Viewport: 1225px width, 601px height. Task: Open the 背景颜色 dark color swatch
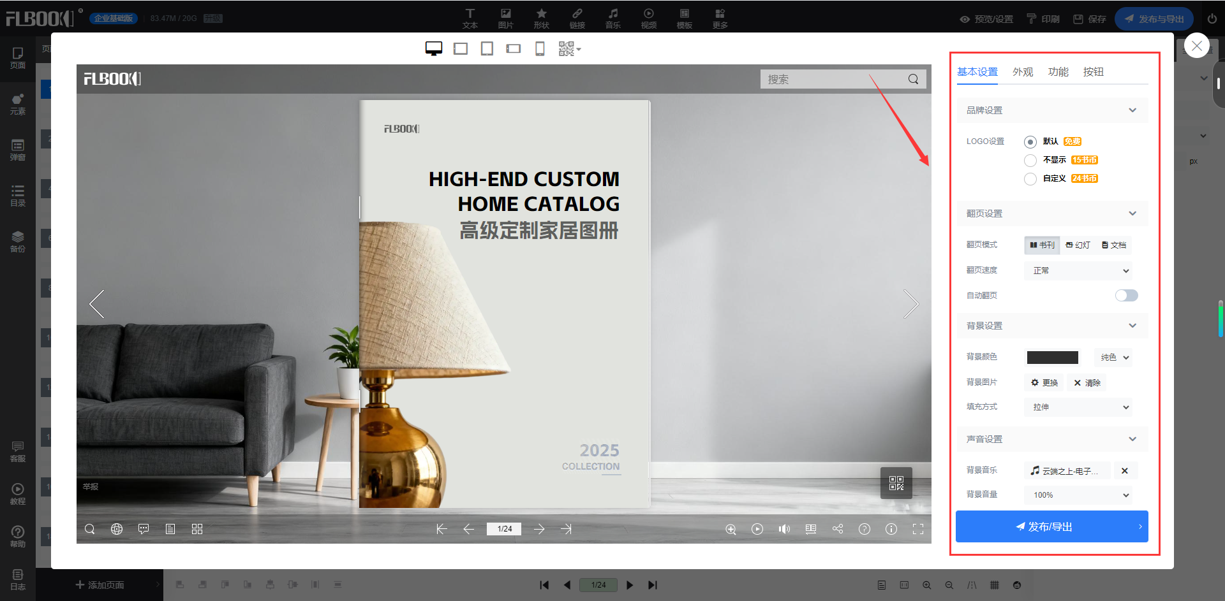click(x=1052, y=358)
